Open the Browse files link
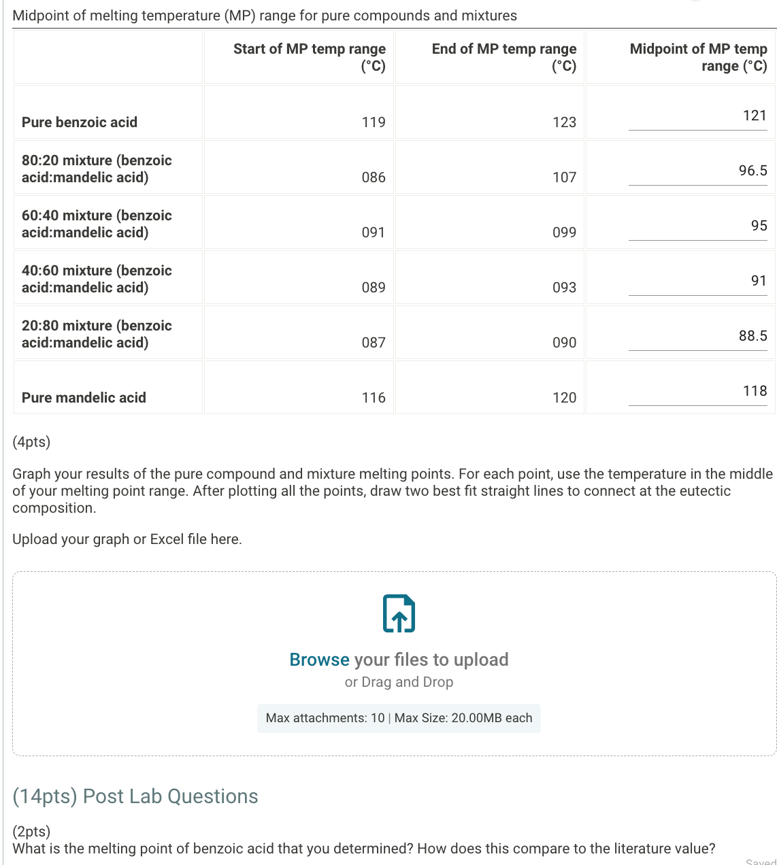This screenshot has width=777, height=865. 319,659
